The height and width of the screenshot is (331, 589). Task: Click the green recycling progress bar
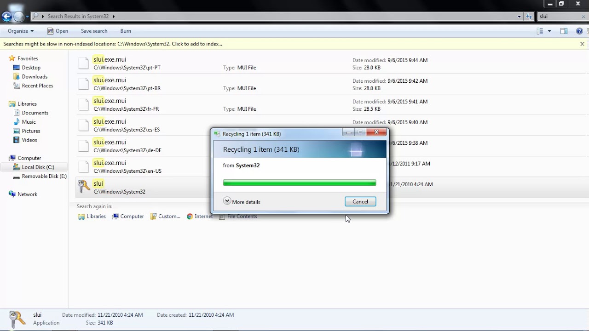click(x=300, y=183)
